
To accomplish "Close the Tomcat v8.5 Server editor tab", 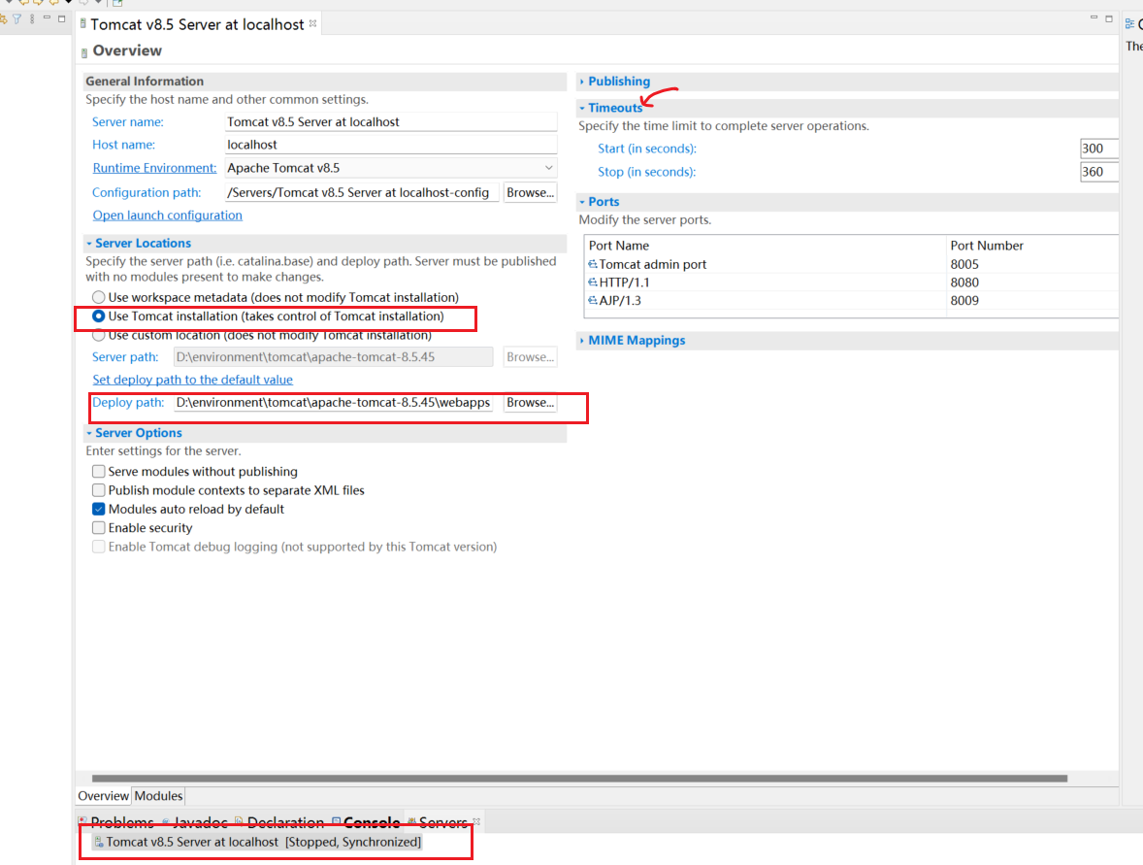I will point(312,23).
